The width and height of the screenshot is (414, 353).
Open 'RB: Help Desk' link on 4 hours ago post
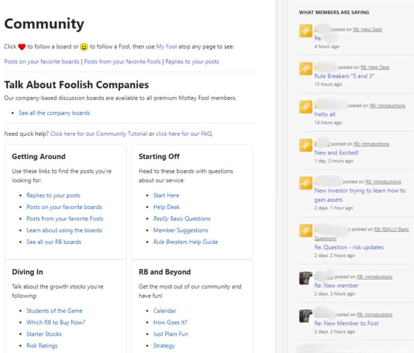[367, 30]
